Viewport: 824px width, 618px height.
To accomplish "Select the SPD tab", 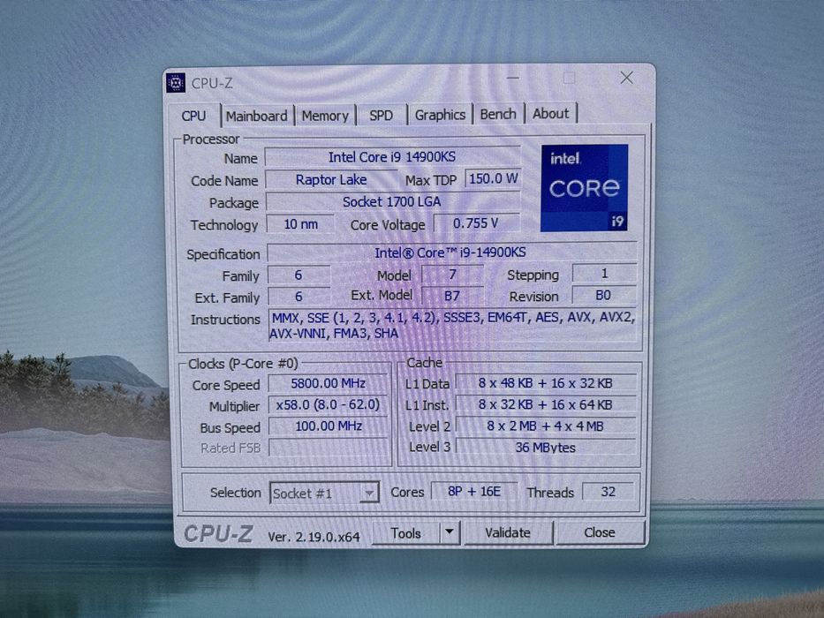I will pyautogui.click(x=381, y=115).
